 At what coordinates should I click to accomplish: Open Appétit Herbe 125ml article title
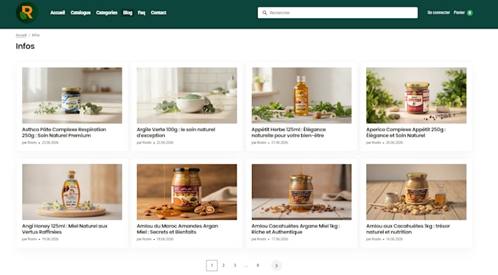(289, 132)
